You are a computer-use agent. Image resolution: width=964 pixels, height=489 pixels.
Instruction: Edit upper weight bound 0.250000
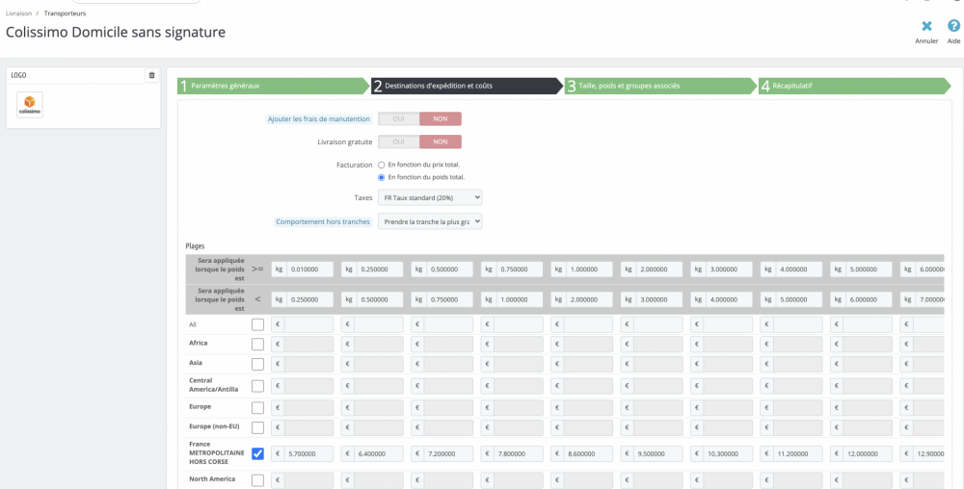click(309, 299)
